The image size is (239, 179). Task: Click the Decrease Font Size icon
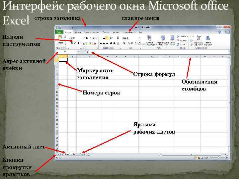(96, 38)
